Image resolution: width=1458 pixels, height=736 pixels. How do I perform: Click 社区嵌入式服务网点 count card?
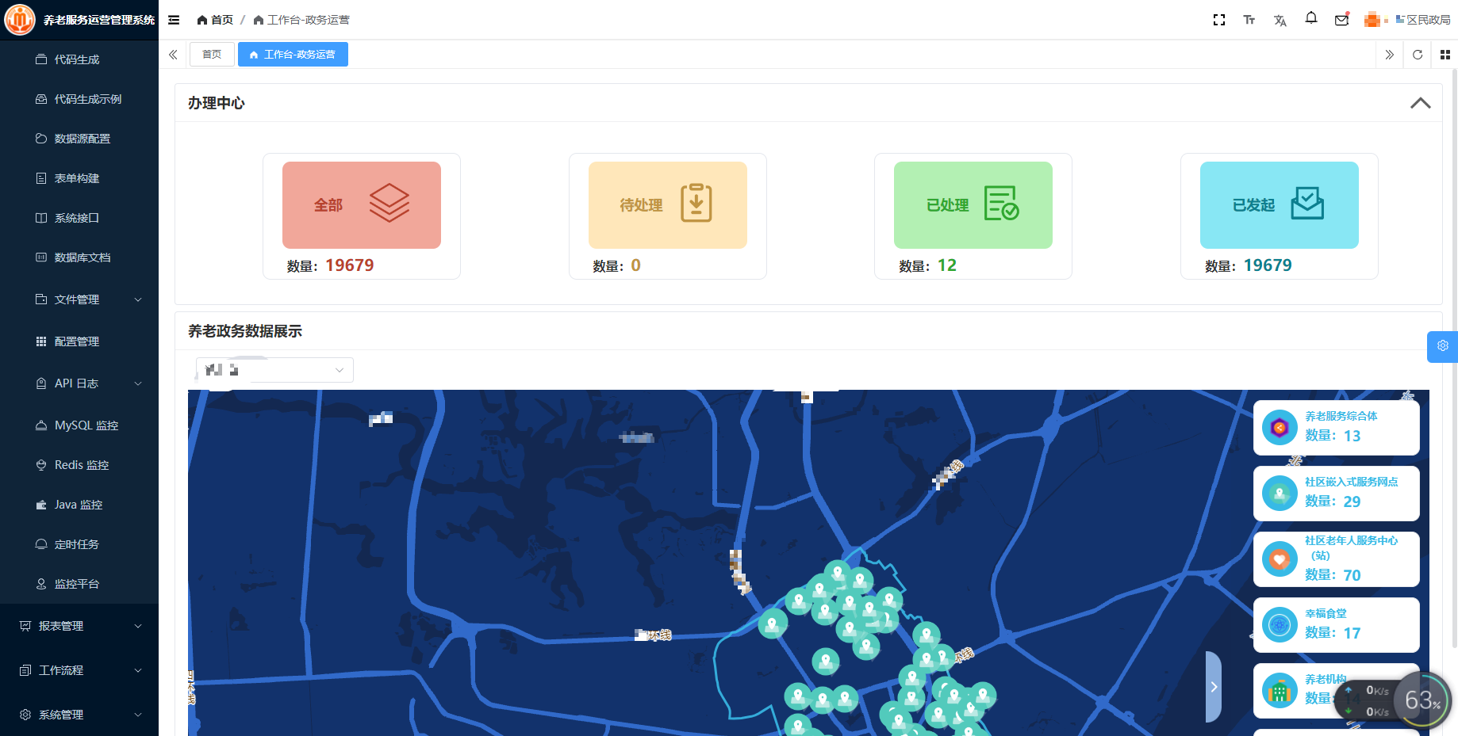pyautogui.click(x=1337, y=494)
